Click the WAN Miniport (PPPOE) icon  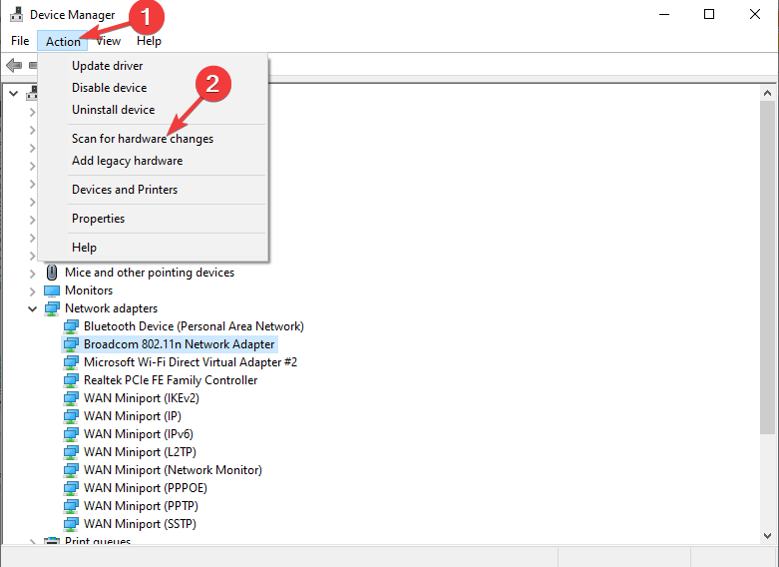point(71,487)
